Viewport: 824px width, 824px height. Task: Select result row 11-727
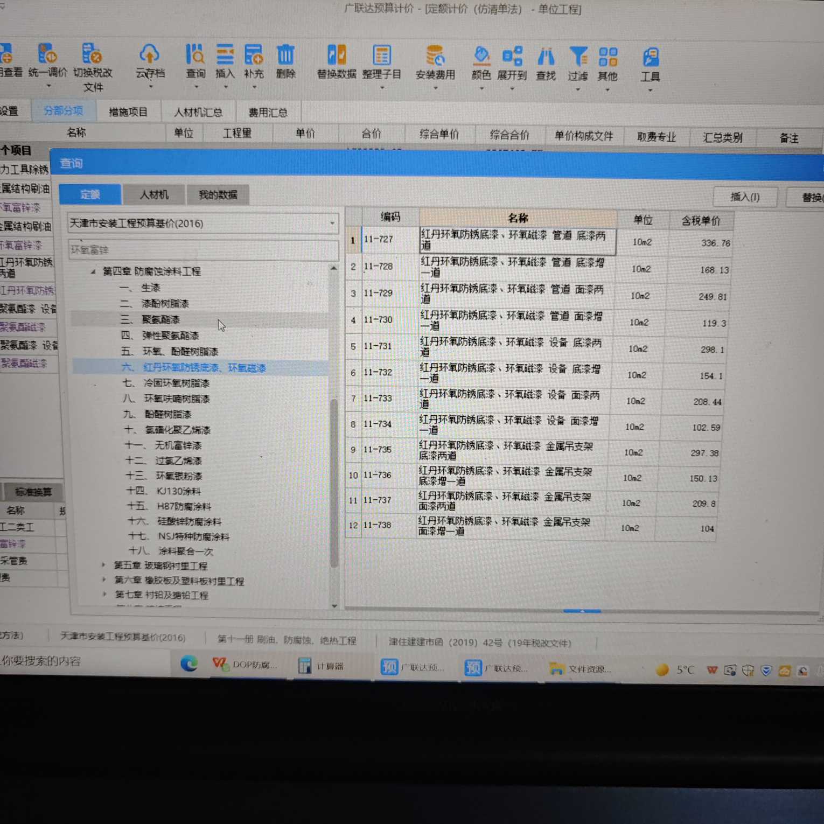tap(539, 240)
